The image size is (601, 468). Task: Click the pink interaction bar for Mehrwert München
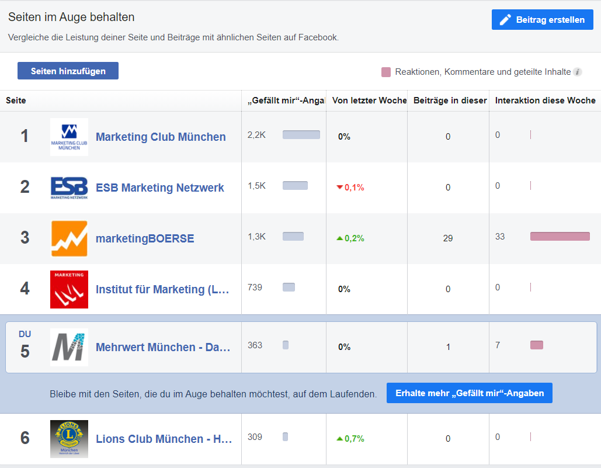pyautogui.click(x=537, y=345)
